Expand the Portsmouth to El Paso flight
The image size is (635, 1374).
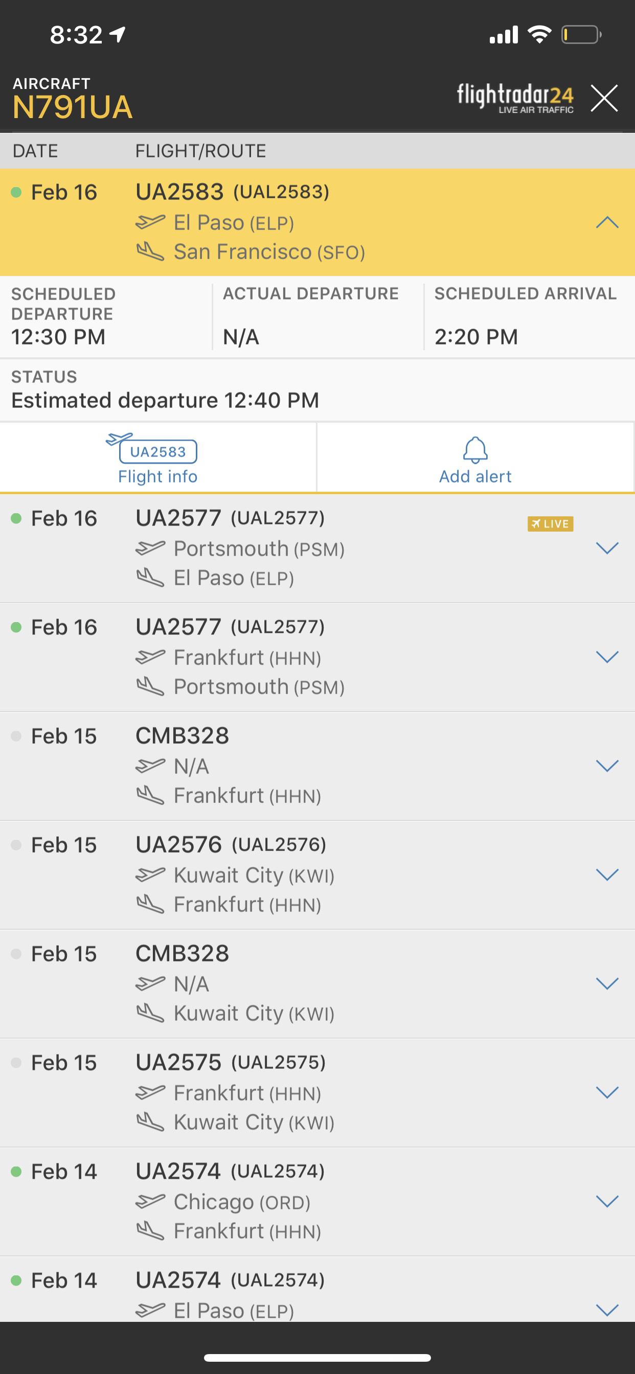[607, 548]
